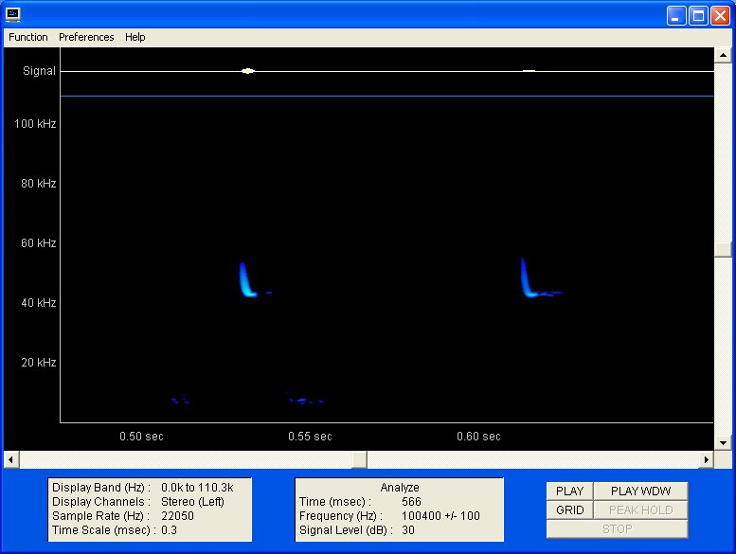
Task: Click the vertical scrollbar slider thumb
Action: click(724, 250)
